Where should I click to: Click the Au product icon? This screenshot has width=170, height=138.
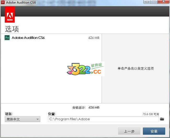coord(7,38)
